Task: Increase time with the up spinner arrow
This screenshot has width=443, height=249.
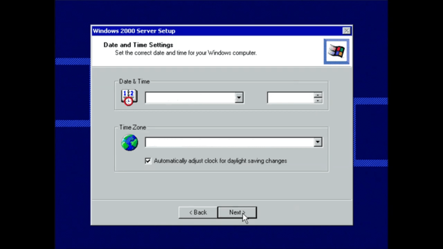Action: [318, 95]
